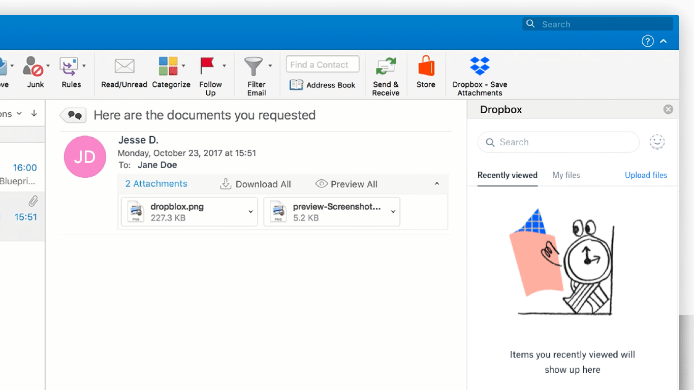This screenshot has height=390, width=694.
Task: Click the Filter Email funnel icon
Action: tap(254, 67)
